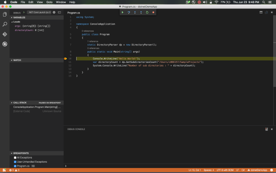
Task: Click Ln 10, Col 1 in status bar
Action: click(194, 170)
